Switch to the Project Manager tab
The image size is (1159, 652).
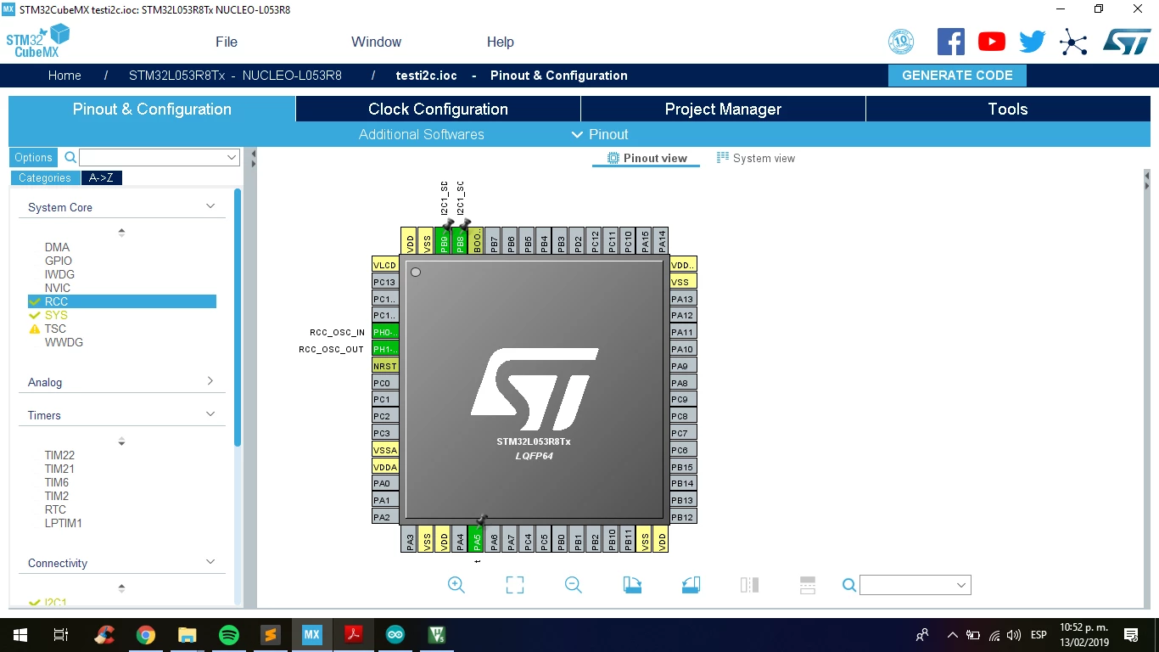point(723,109)
